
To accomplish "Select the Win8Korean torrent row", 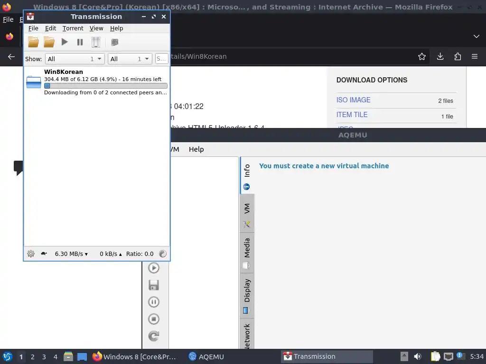I will point(97,82).
